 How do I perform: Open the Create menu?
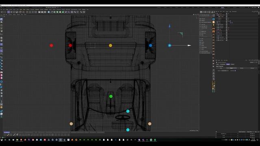point(7,9)
